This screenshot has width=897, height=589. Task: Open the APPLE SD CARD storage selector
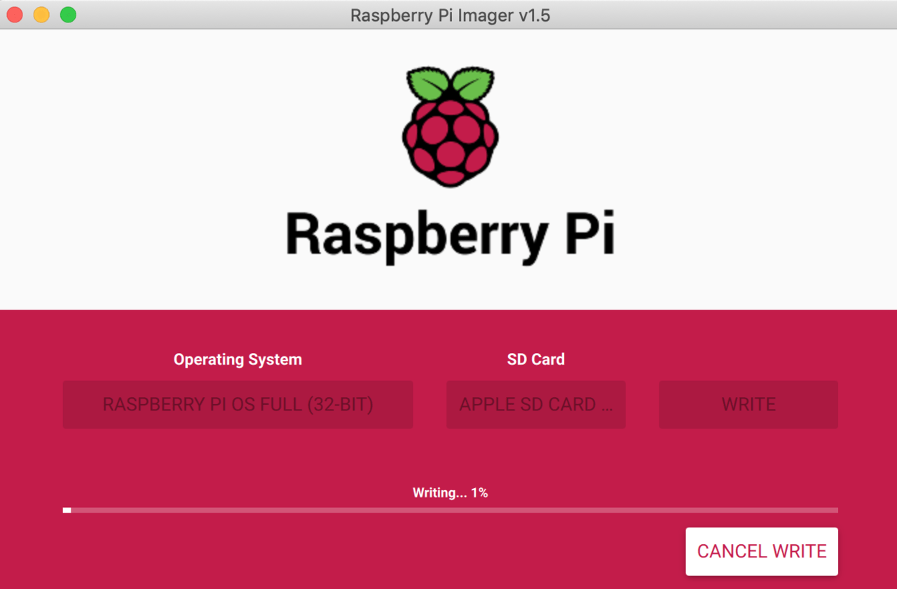(x=535, y=405)
